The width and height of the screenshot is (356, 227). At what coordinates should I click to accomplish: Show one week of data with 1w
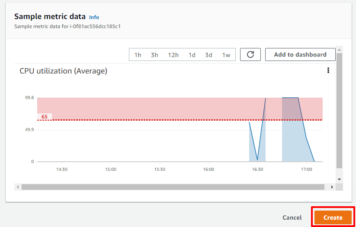click(x=226, y=55)
